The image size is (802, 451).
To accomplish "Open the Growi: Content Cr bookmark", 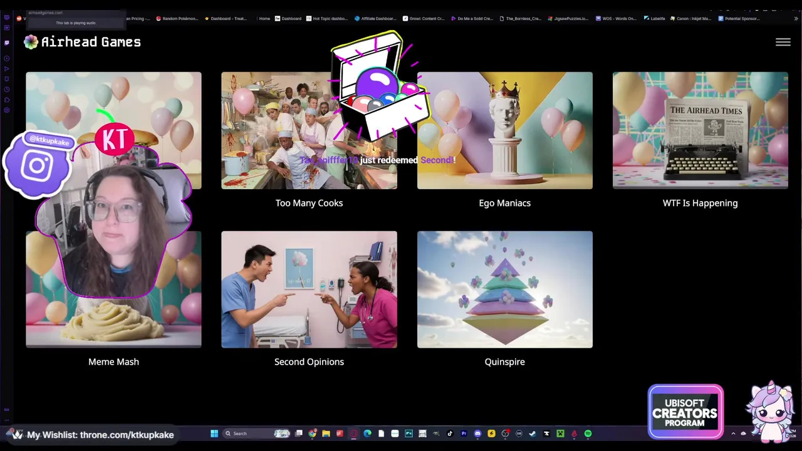I will pos(424,19).
